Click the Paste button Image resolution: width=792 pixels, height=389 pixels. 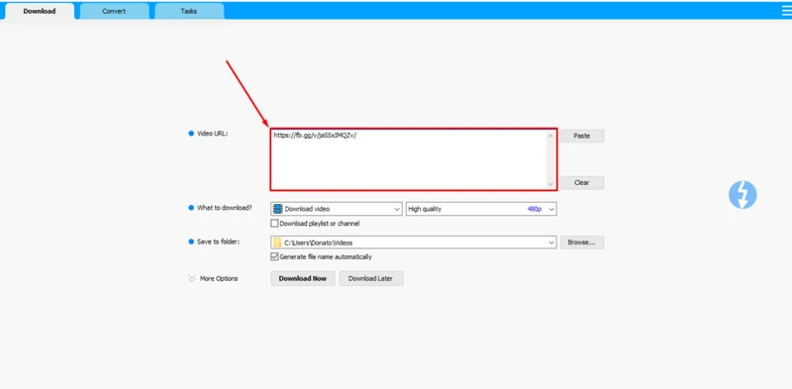coord(582,136)
